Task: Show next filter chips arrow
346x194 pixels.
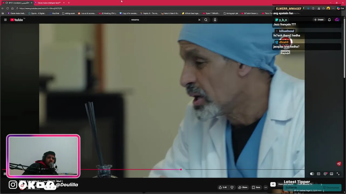Action: (321, 185)
